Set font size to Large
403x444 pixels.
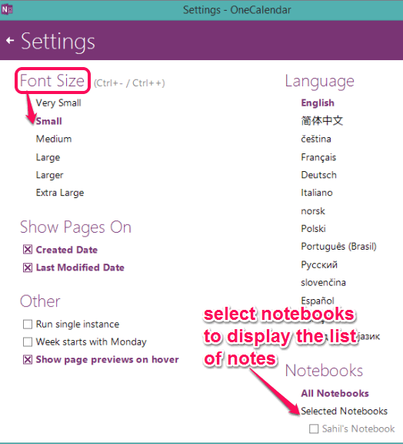[48, 157]
